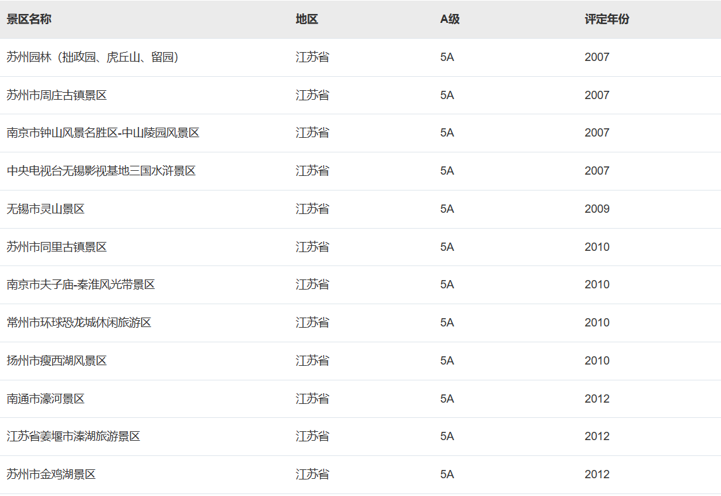
Task: Pick the 5A cell for 瘦西湖风景区
Action: (x=447, y=361)
